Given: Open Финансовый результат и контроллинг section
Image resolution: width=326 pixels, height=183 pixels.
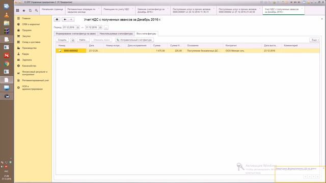Looking at the screenshot, I should tap(35, 73).
